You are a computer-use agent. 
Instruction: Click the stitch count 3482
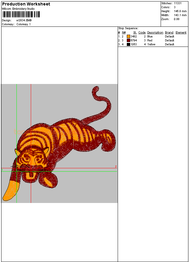pyautogui.click(x=134, y=37)
